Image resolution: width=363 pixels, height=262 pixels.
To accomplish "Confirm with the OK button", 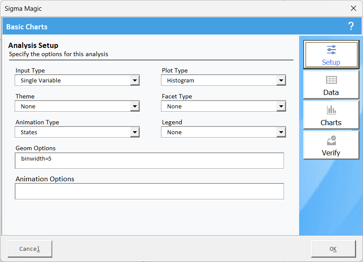I will coord(333,249).
